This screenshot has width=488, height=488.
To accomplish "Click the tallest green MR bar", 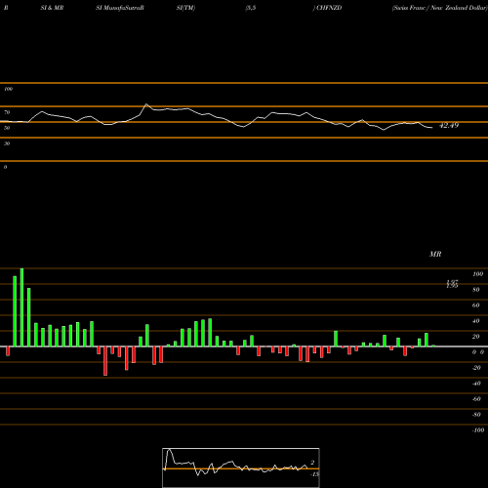I will (x=21, y=307).
